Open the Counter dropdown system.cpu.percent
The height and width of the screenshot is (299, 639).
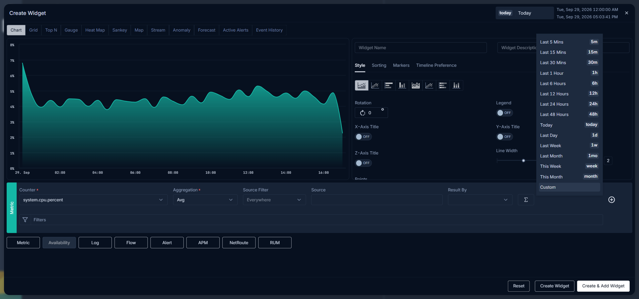(93, 200)
